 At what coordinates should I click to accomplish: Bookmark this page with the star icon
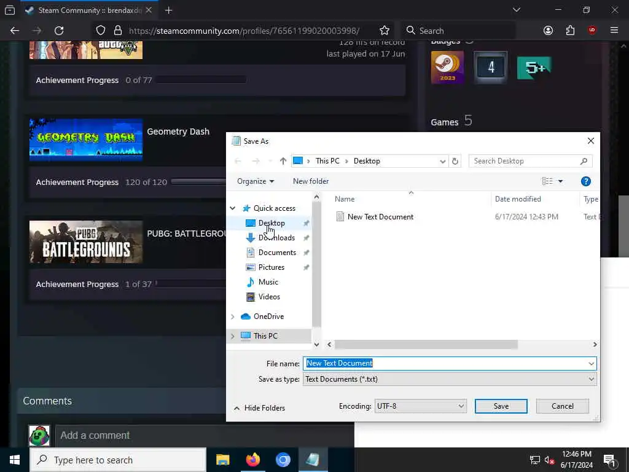pos(385,31)
